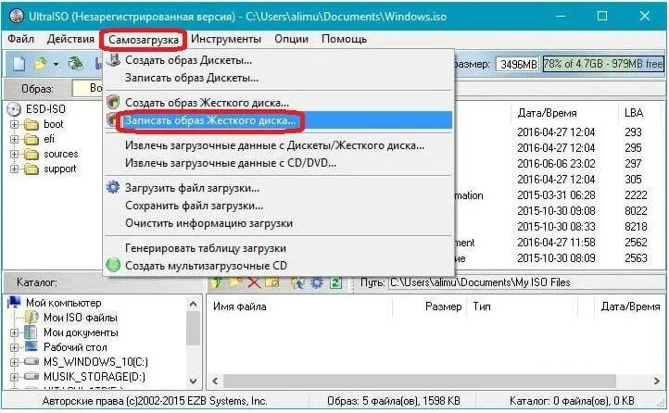Click the green Refresh icon in catalog toolbar
669x413 pixels.
coord(335,282)
